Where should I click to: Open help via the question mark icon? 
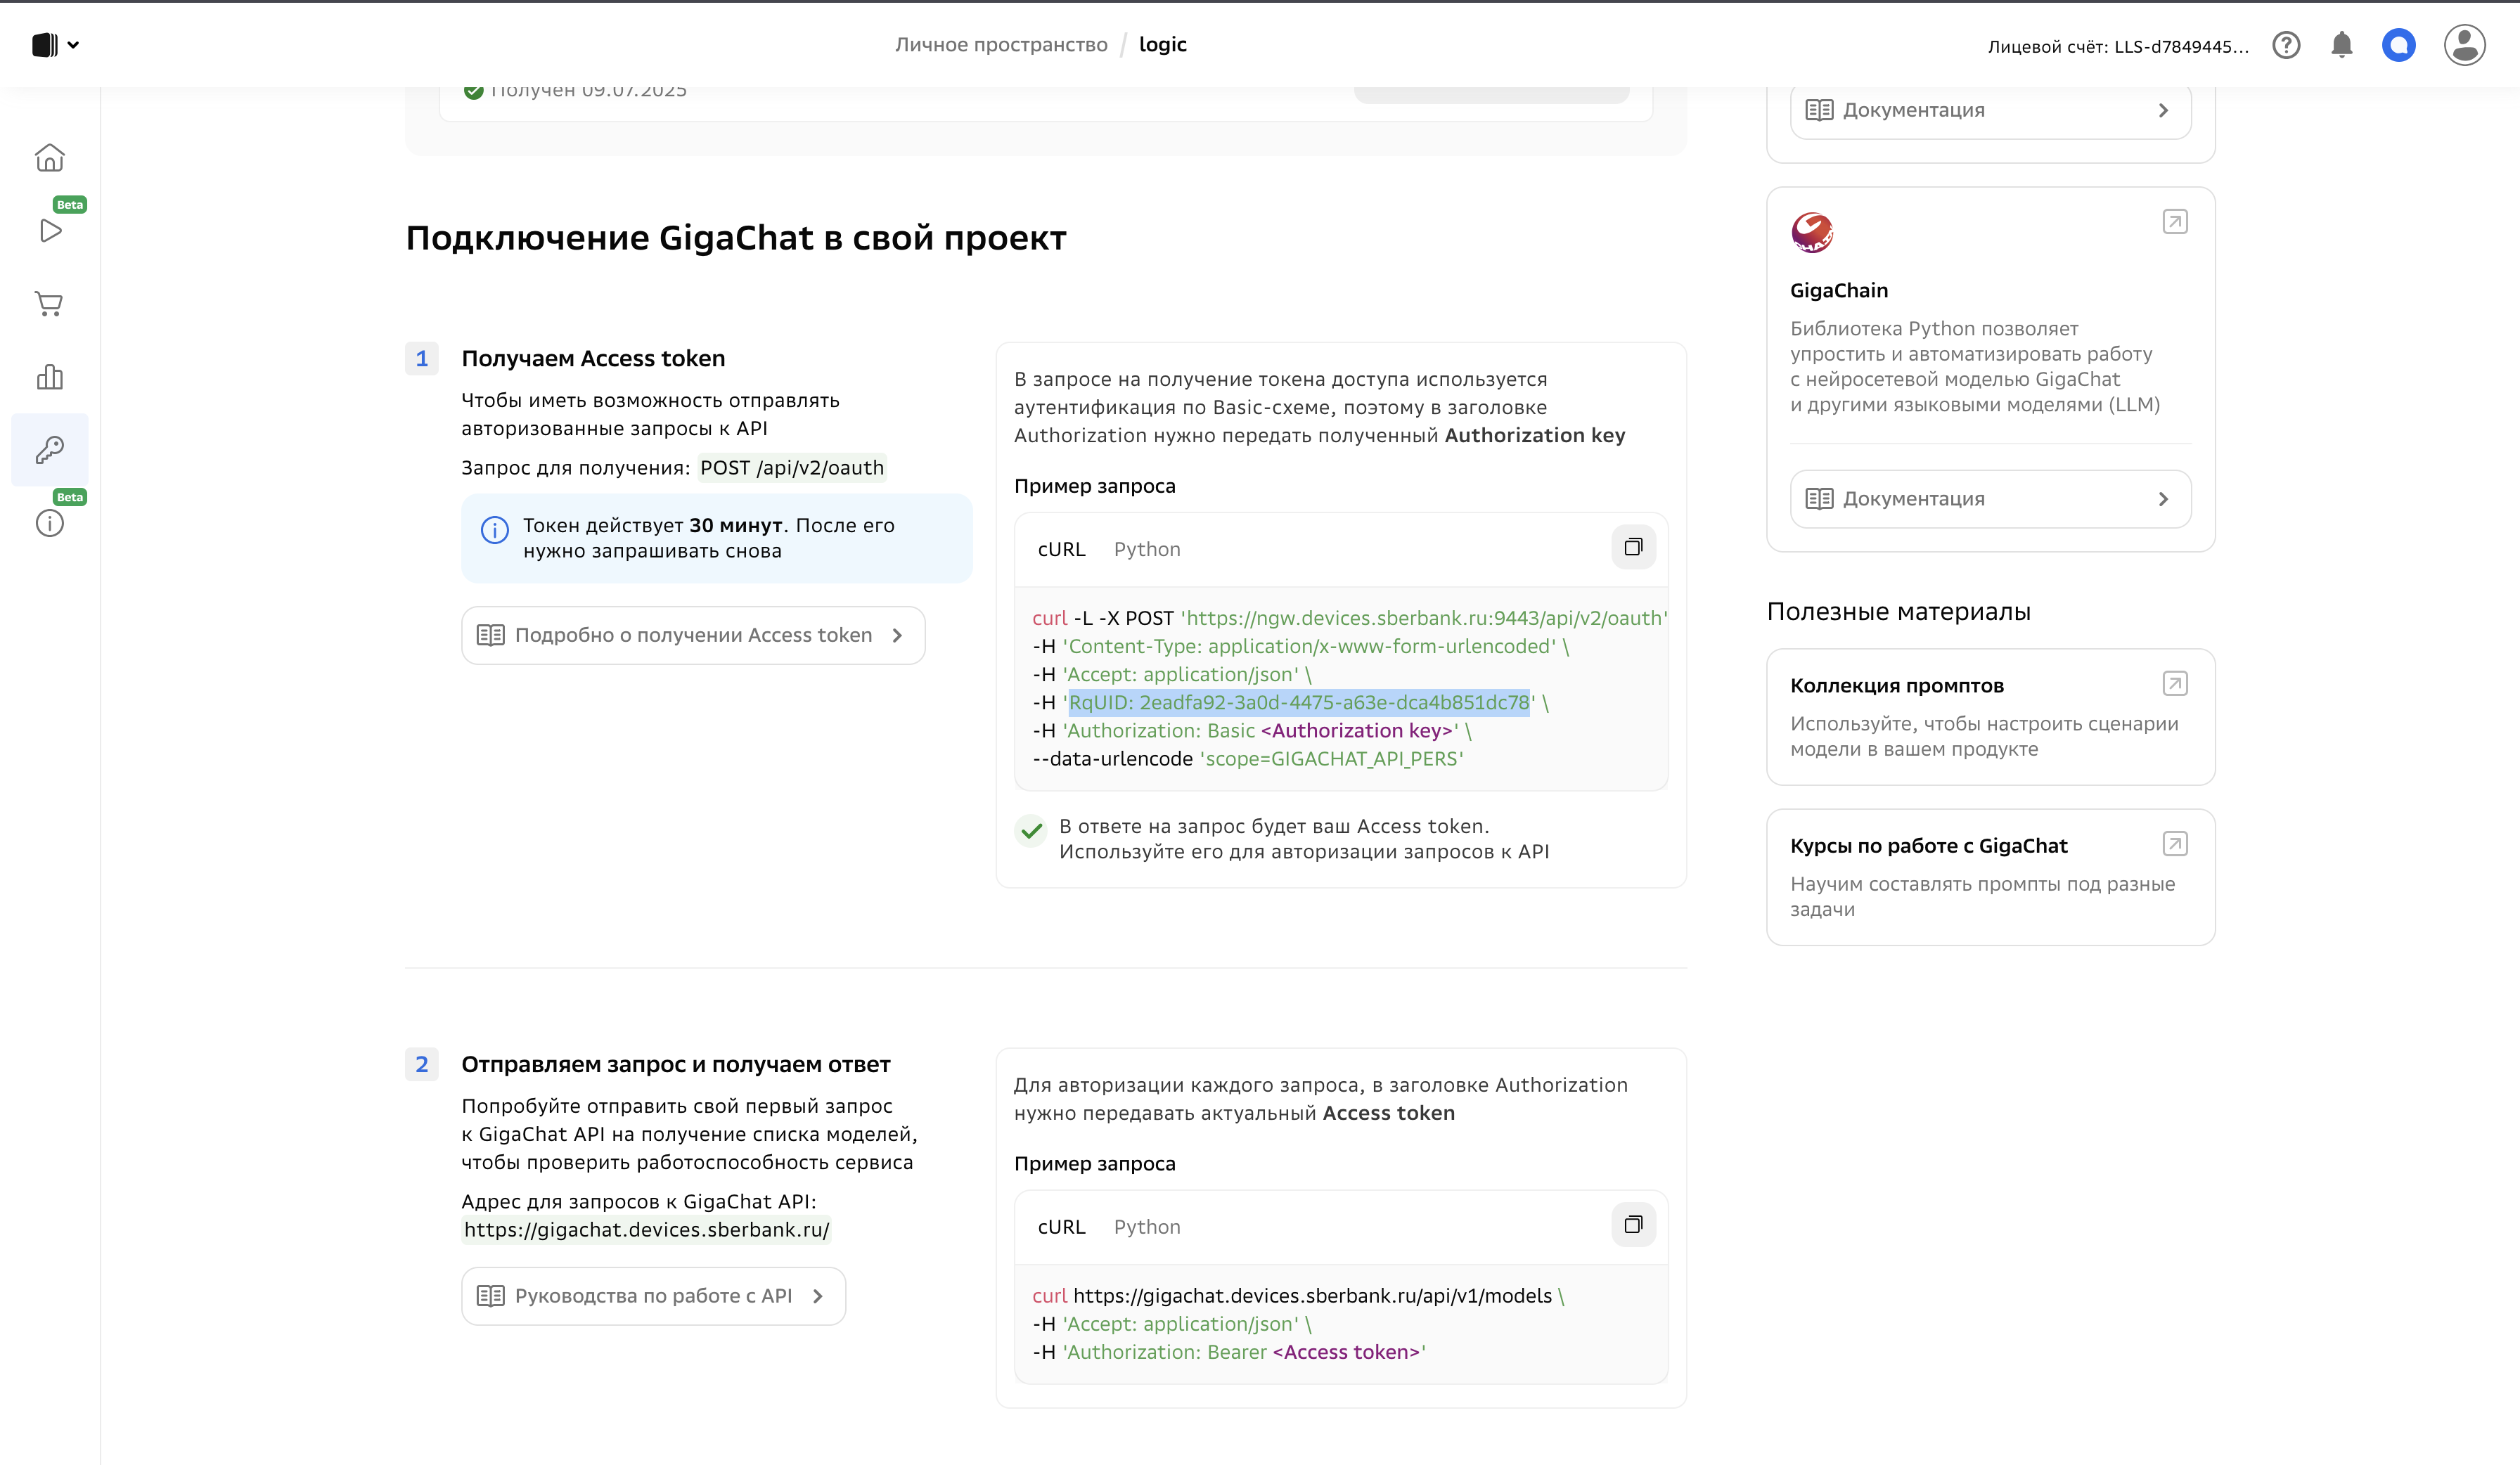[x=2286, y=45]
